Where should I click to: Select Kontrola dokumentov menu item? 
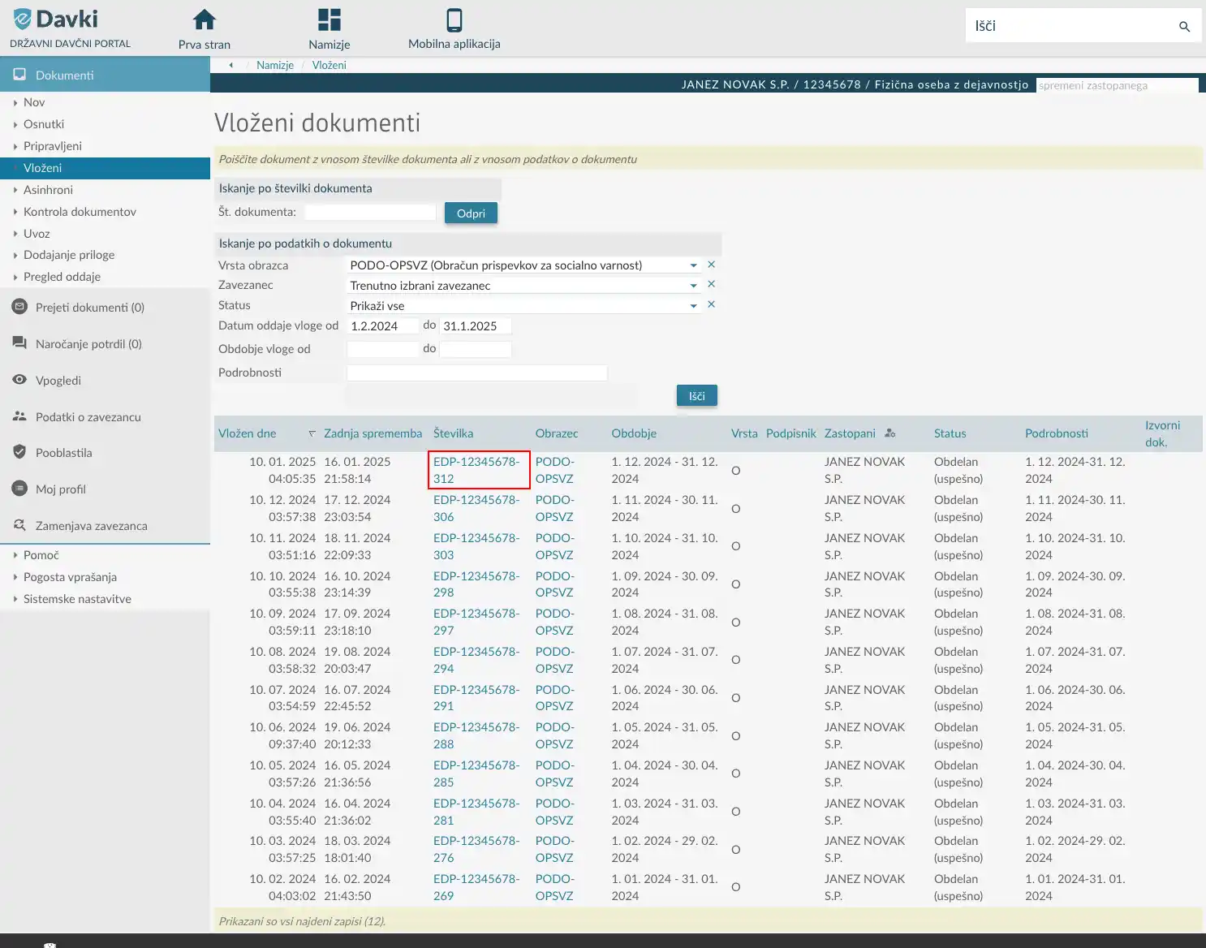tap(80, 212)
